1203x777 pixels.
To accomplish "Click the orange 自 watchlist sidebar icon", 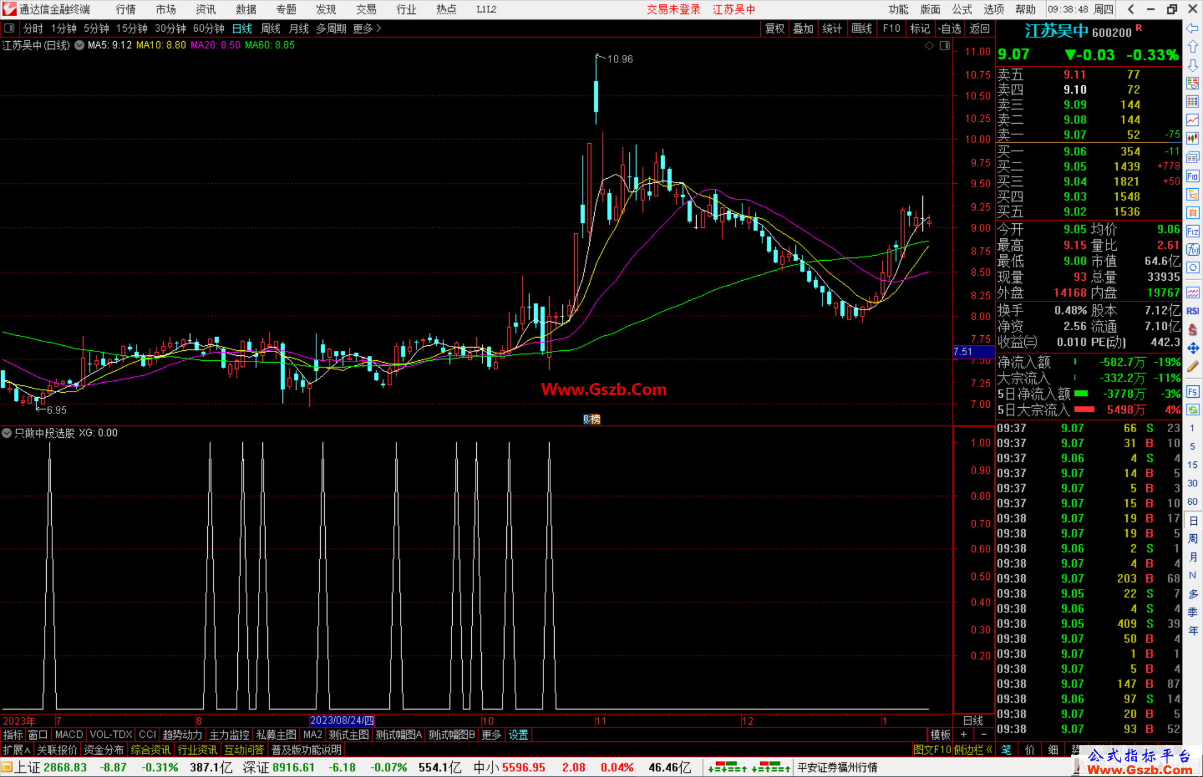I will [x=1192, y=213].
